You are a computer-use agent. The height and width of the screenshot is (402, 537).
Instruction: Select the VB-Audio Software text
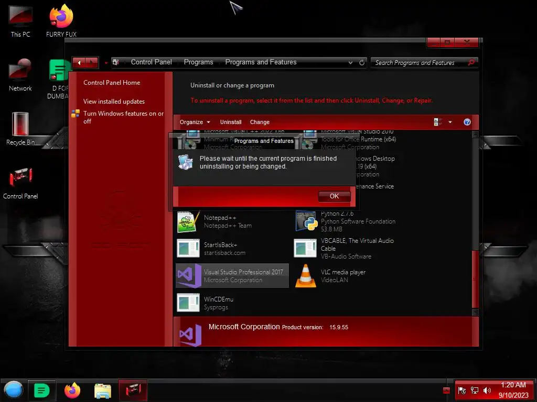click(346, 256)
